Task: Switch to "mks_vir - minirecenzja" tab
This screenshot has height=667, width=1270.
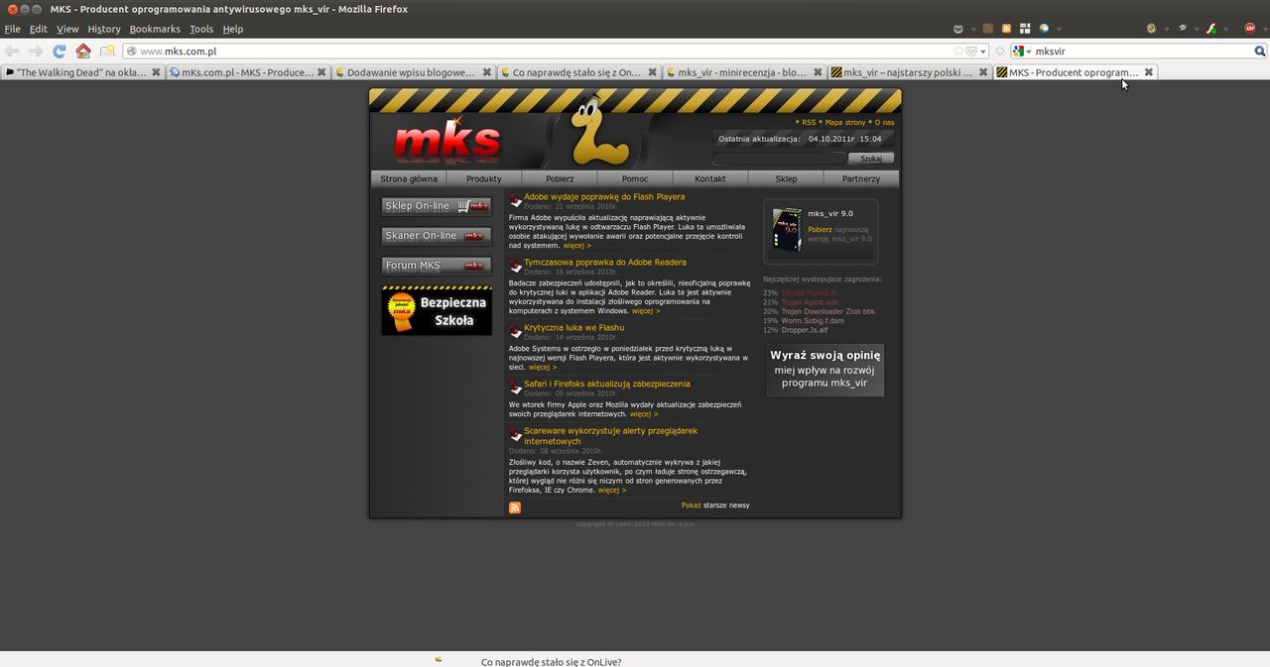Action: [744, 72]
